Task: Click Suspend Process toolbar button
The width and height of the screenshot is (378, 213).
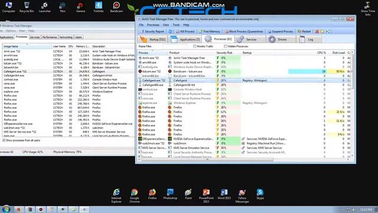Action: pyautogui.click(x=281, y=31)
